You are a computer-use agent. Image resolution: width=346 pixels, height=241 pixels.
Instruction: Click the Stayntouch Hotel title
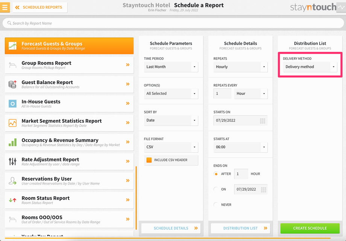[x=146, y=5]
